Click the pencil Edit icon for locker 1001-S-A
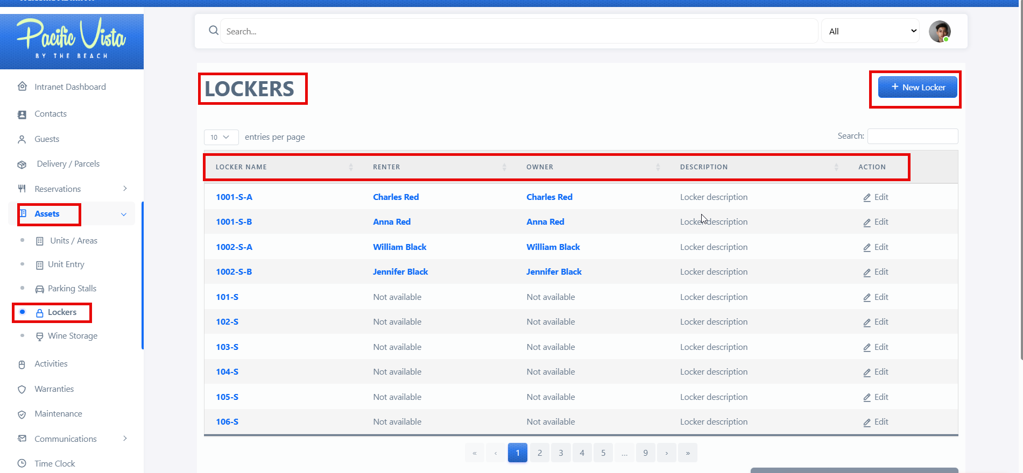 (867, 198)
